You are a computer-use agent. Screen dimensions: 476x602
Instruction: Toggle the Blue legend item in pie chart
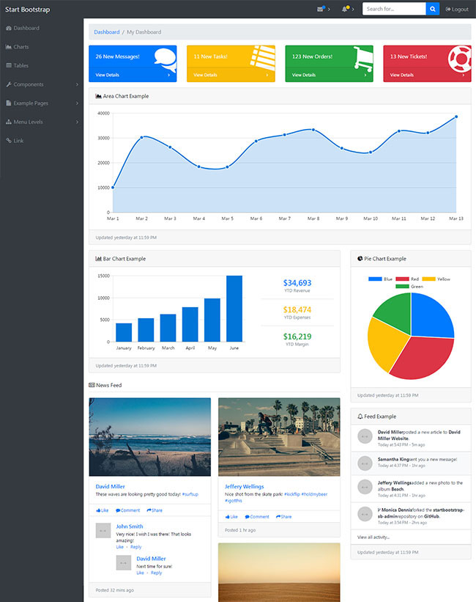pos(381,279)
